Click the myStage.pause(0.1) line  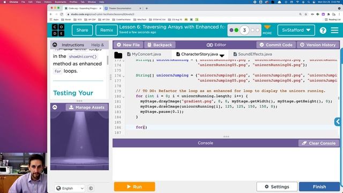coord(162,112)
